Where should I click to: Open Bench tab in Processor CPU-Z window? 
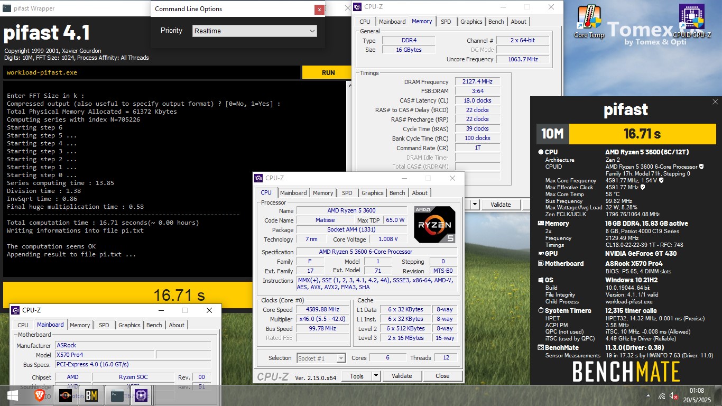[397, 193]
